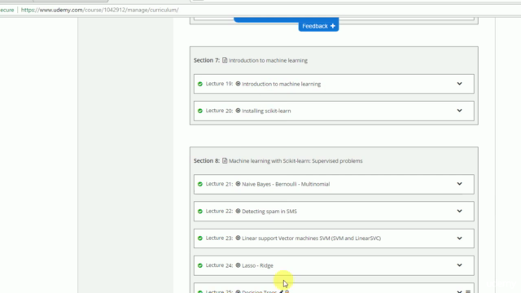The image size is (521, 293).
Task: Click the green published checkmark on Lecture 19
Action: (200, 84)
